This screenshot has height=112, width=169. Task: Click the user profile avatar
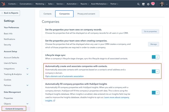pyautogui.click(x=162, y=4)
